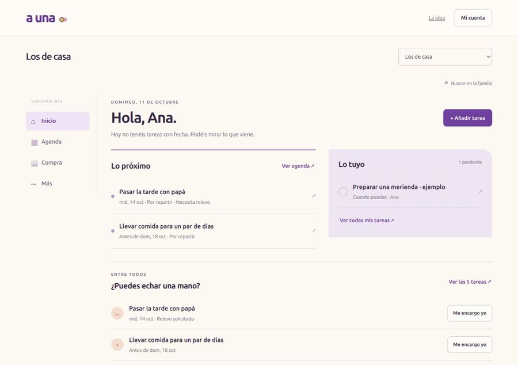518x365 pixels.
Task: Click the '1 pendiente' counter
Action: pos(470,162)
